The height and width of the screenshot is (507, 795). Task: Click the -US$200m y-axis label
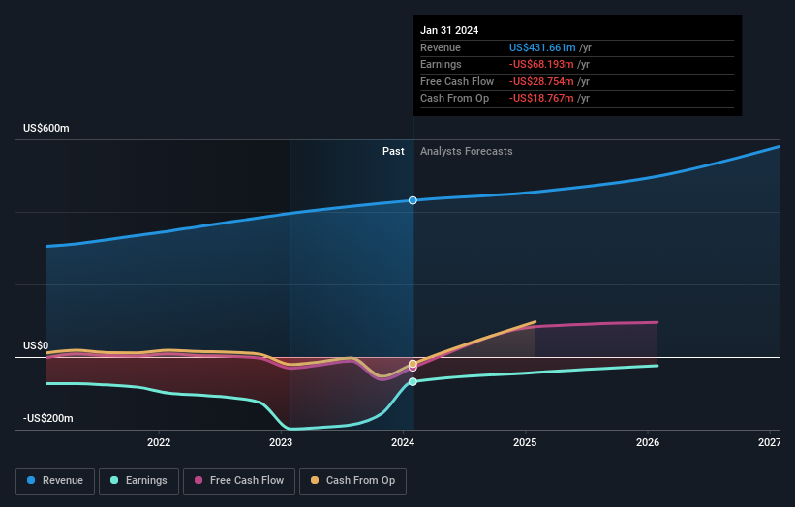coord(48,418)
